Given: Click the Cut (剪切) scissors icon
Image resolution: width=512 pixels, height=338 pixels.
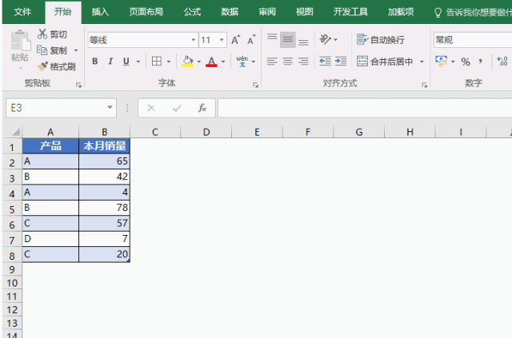Looking at the screenshot, I should (x=42, y=34).
